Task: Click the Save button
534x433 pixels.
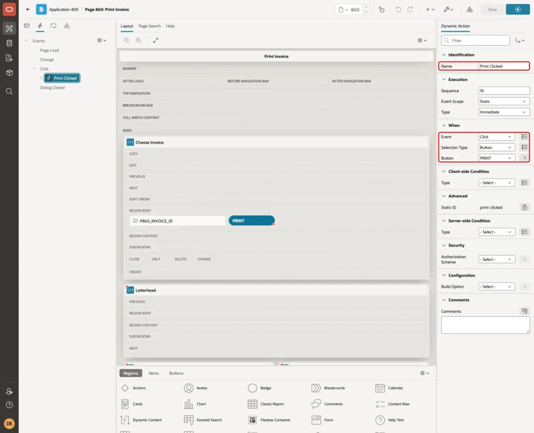Action: [492, 9]
